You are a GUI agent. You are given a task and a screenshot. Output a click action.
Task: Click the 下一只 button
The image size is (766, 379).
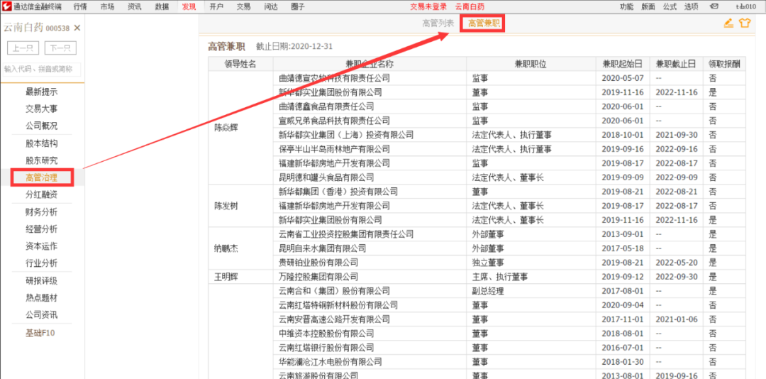click(60, 48)
